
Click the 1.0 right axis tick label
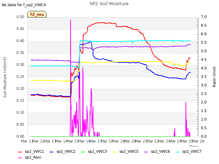(x=204, y=120)
